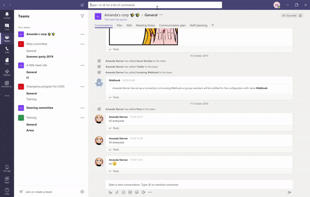This screenshot has height=197, width=310.
Task: Open the Calls section
Action: click(x=7, y=50)
